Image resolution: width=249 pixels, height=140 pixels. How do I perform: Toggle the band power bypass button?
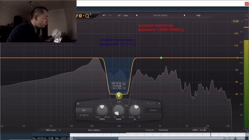tap(78, 104)
